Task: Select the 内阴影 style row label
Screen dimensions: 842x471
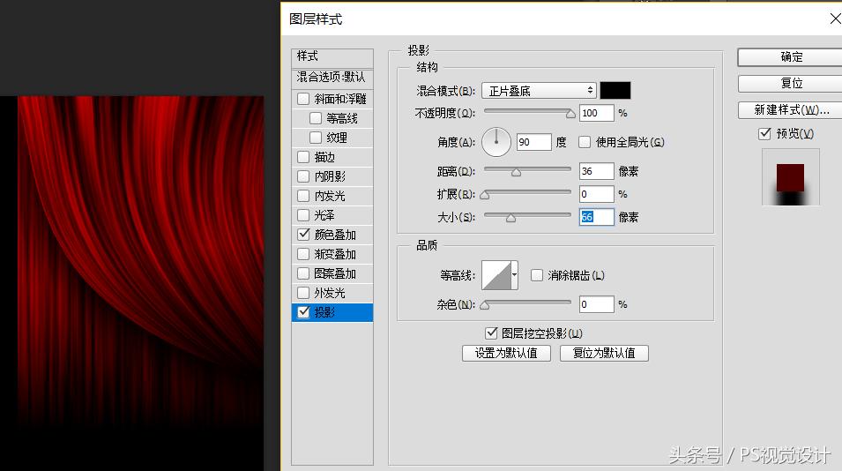Action: coord(331,176)
